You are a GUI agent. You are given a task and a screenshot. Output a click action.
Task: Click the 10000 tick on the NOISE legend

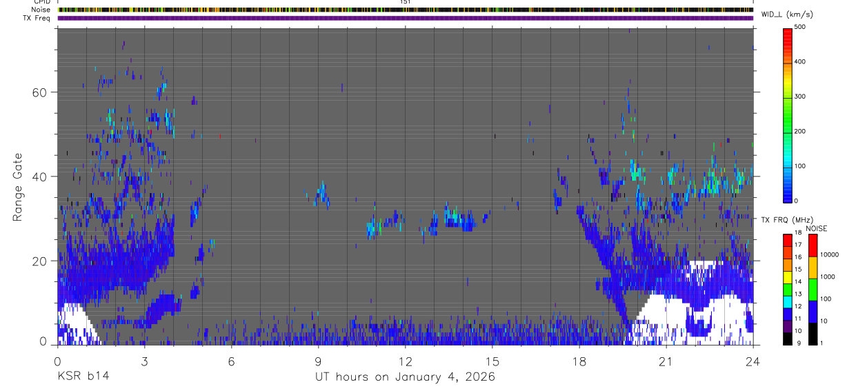coord(830,254)
